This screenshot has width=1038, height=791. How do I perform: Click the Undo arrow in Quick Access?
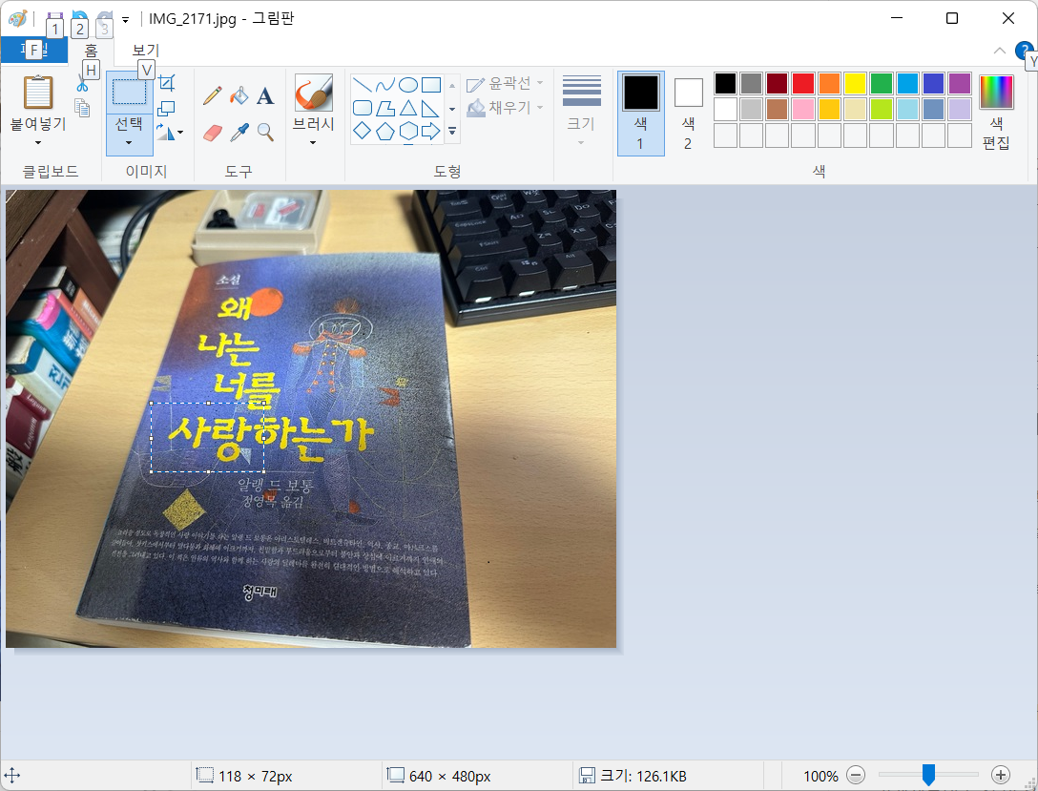click(80, 18)
